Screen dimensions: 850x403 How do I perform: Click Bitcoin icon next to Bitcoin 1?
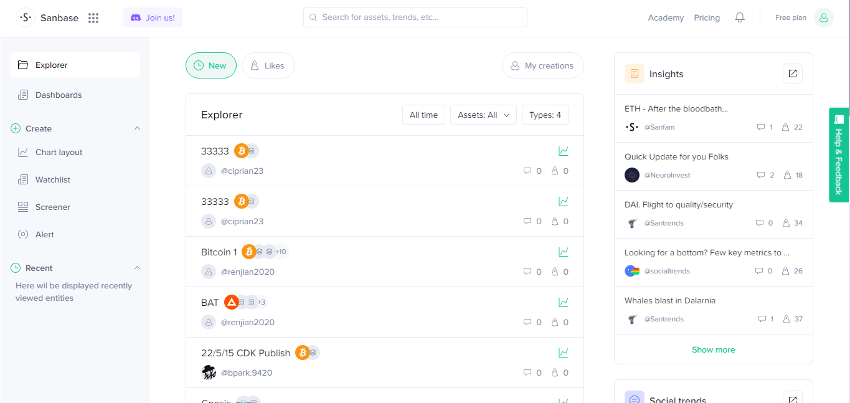click(x=248, y=252)
